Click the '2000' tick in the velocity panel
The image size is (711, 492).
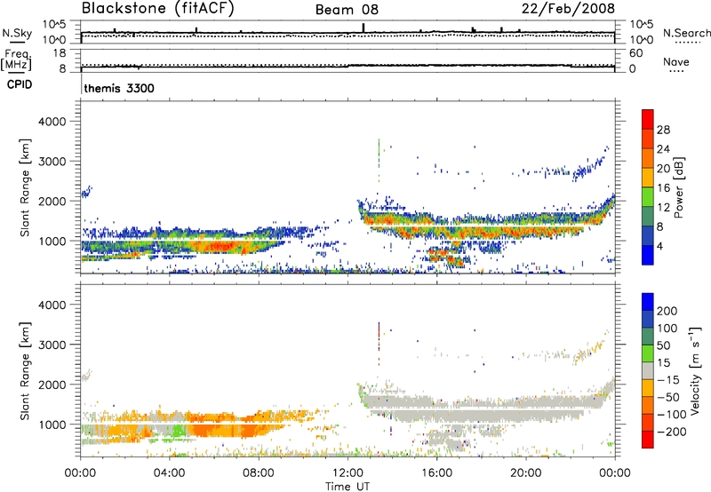tap(52, 385)
